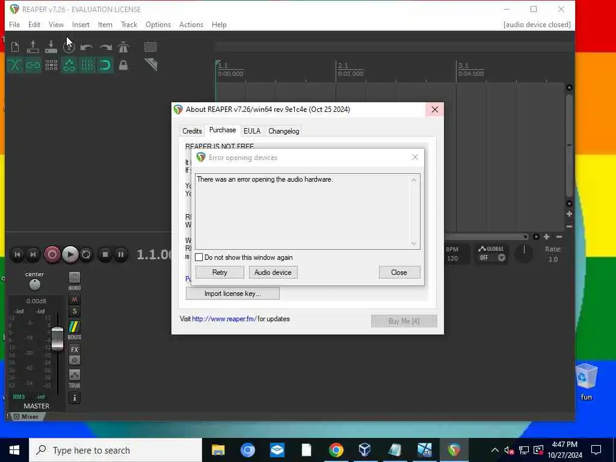The width and height of the screenshot is (616, 462).
Task: Click Google Chrome icon in the taskbar
Action: click(x=336, y=450)
